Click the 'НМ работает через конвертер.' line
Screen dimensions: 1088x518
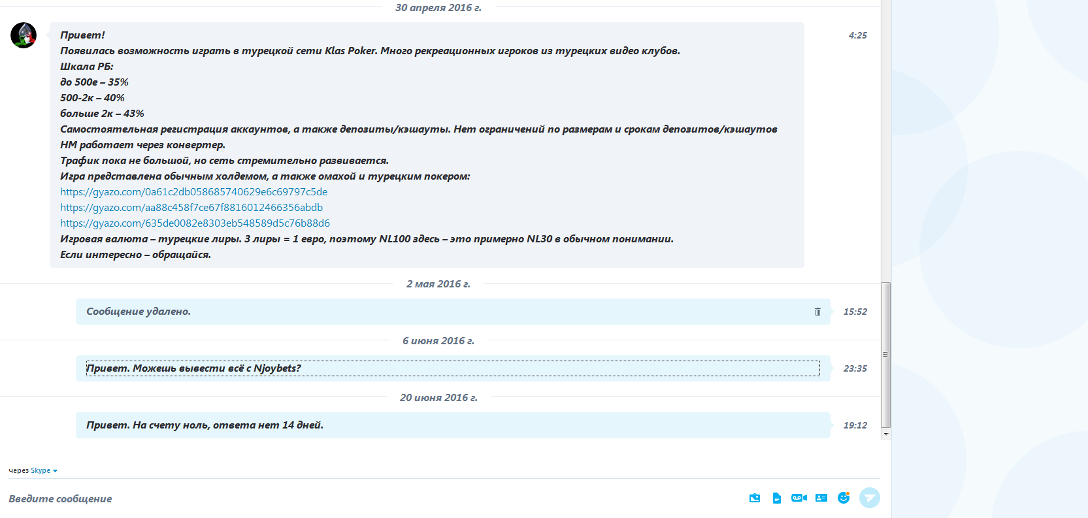[x=142, y=145]
